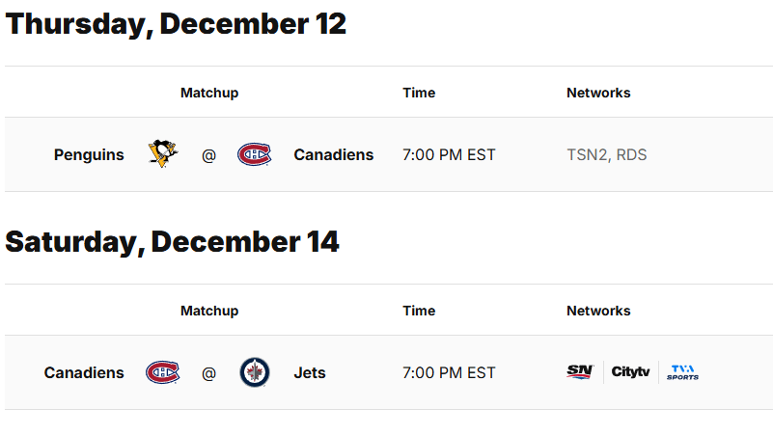Click the Time column header for Thursday
This screenshot has width=773, height=436.
click(x=419, y=93)
